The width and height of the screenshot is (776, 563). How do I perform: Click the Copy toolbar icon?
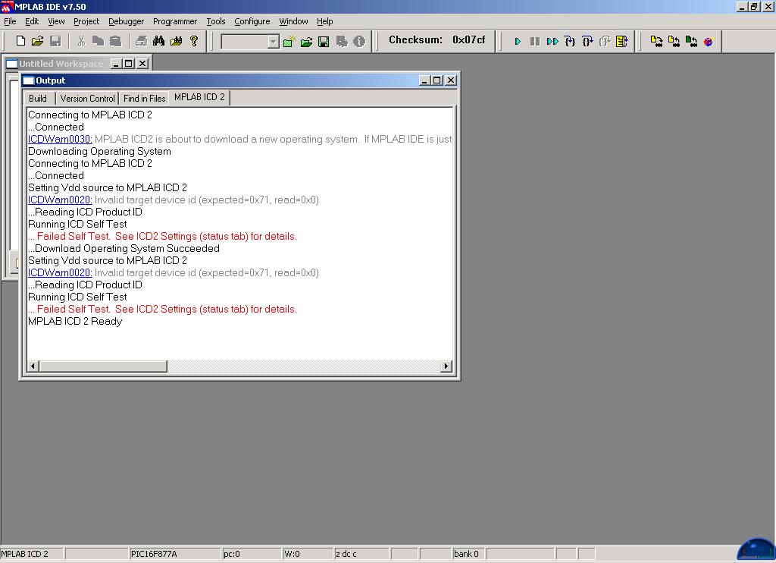98,41
